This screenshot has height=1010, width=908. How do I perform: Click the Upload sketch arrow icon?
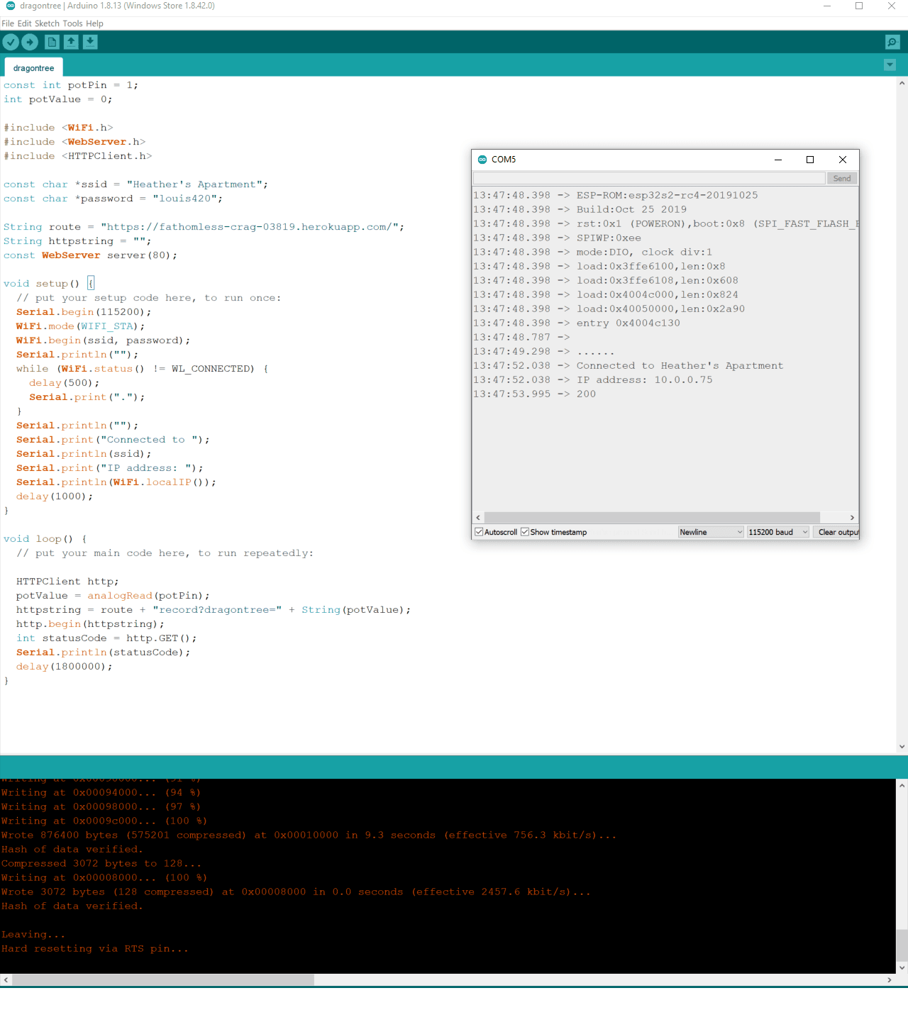[x=30, y=43]
